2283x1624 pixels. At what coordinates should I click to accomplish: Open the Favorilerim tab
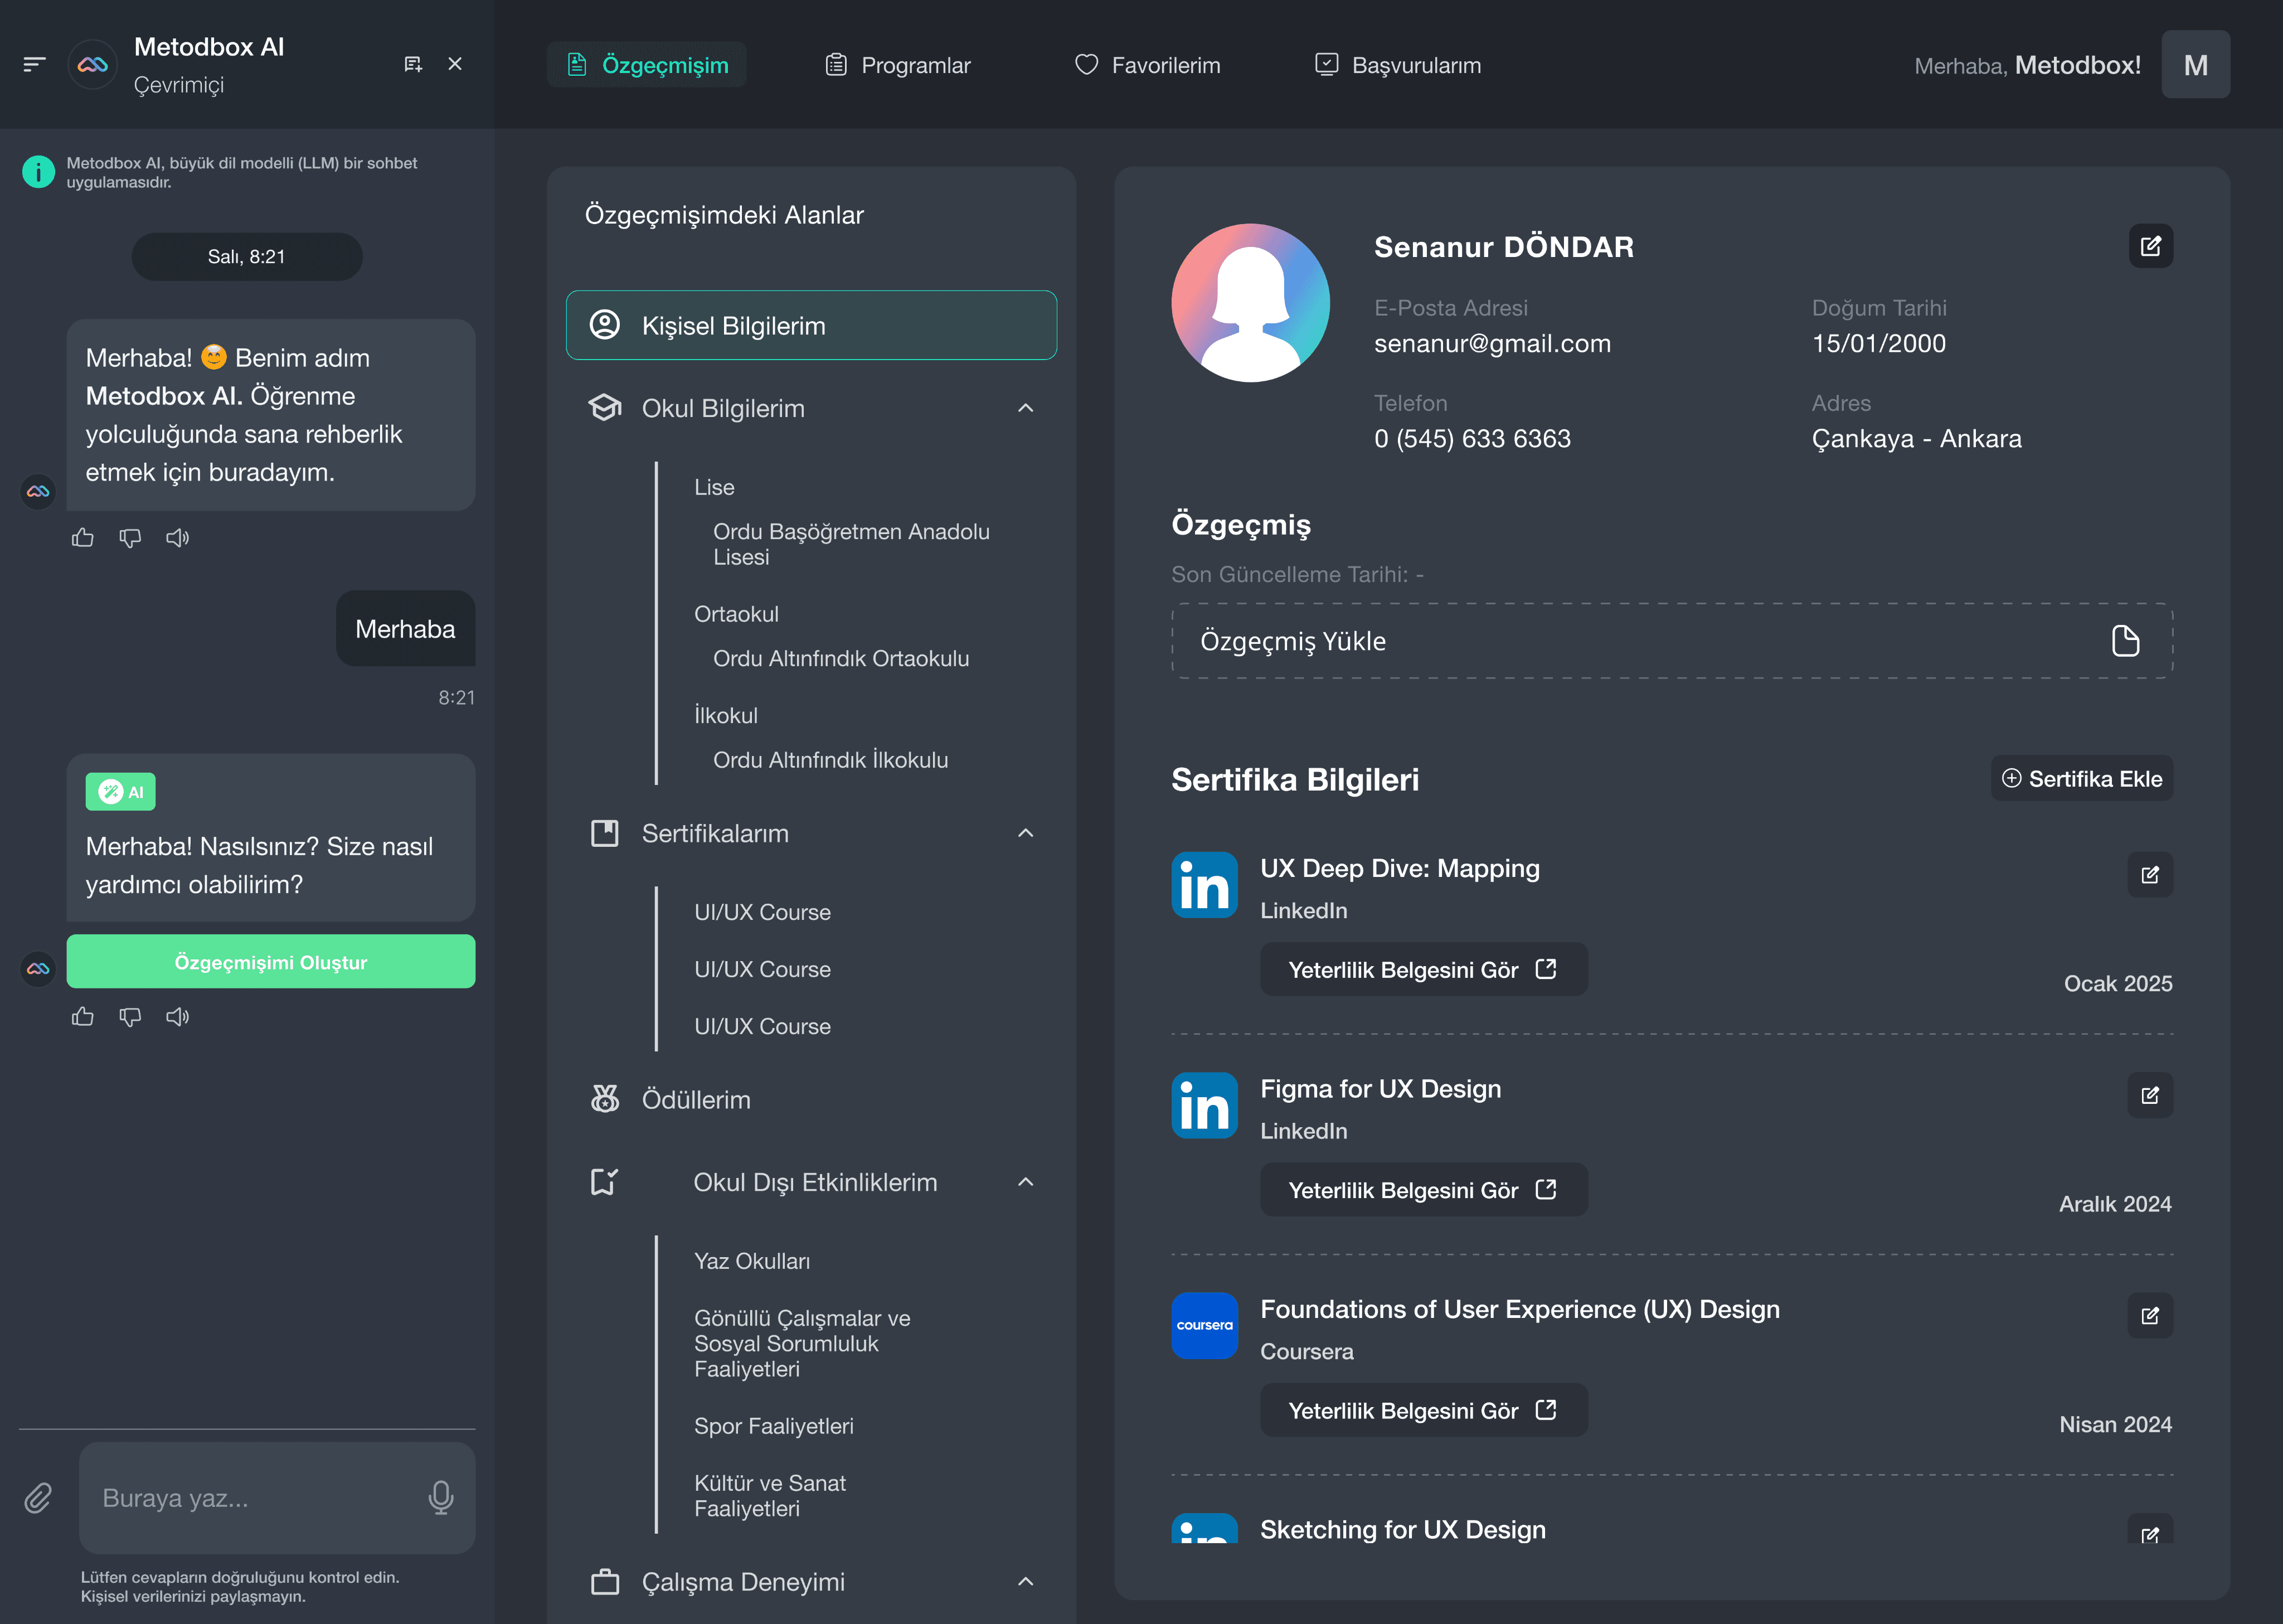click(x=1148, y=65)
